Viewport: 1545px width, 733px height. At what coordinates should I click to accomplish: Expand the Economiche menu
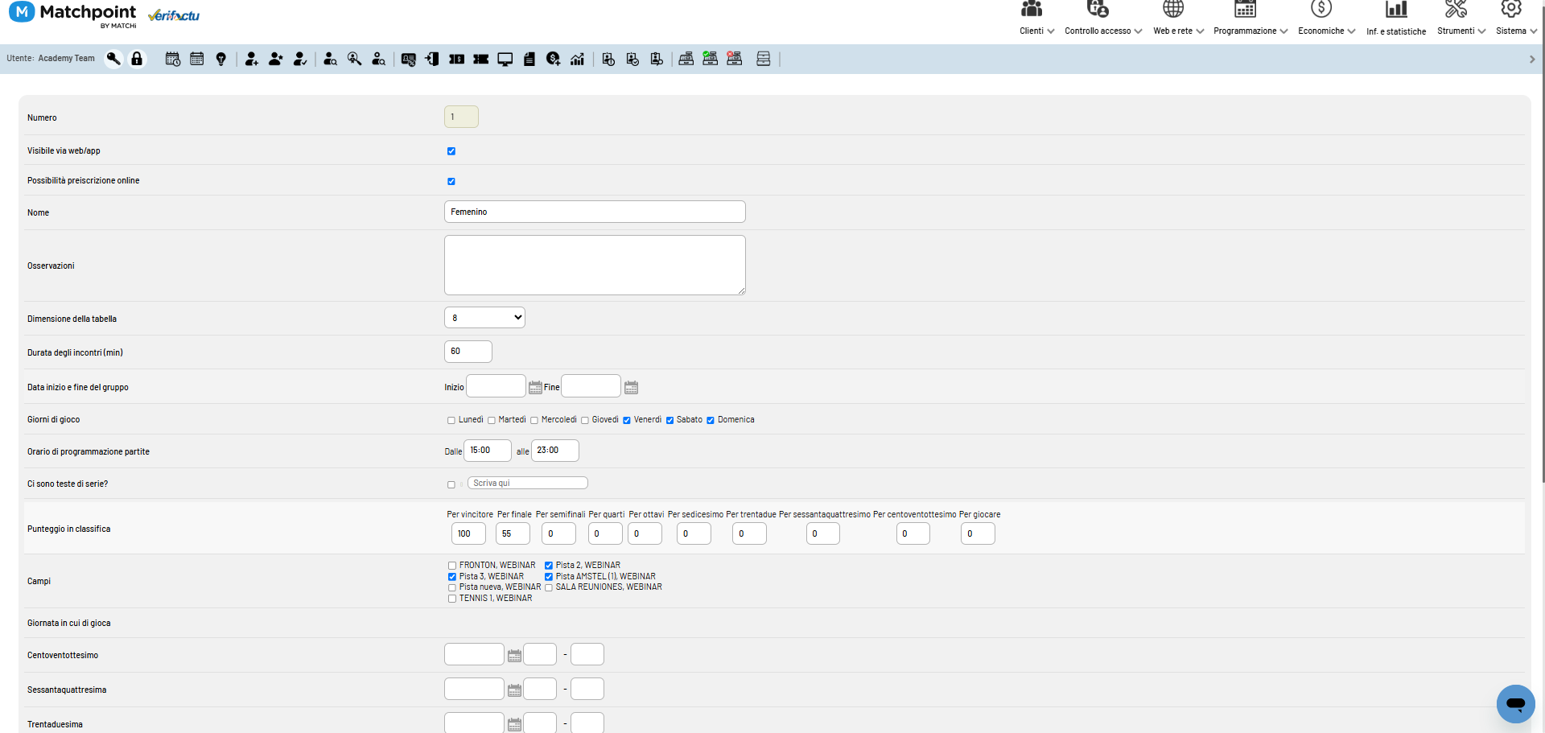1326,31
